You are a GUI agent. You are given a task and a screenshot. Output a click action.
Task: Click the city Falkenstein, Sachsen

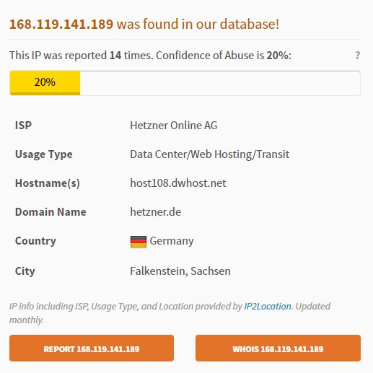coord(180,271)
